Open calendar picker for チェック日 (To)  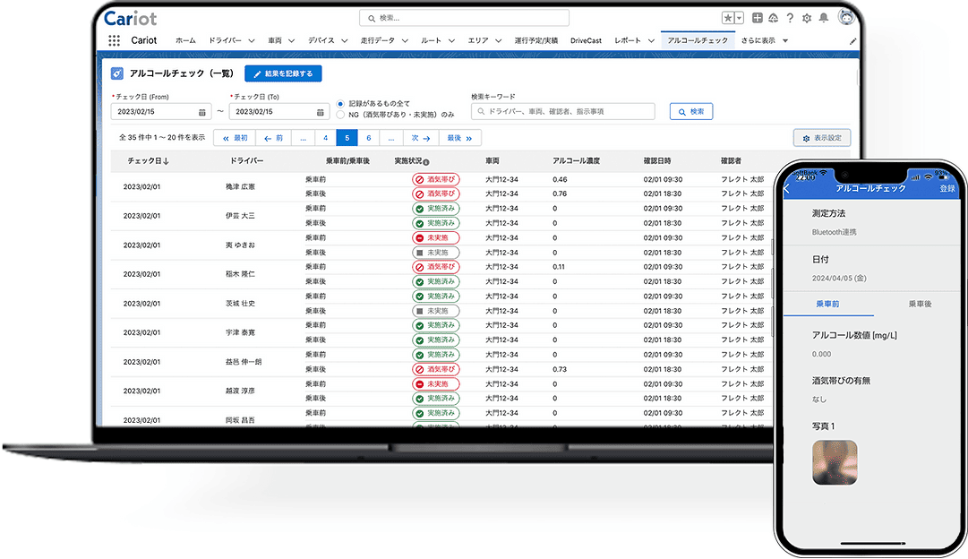coord(321,112)
